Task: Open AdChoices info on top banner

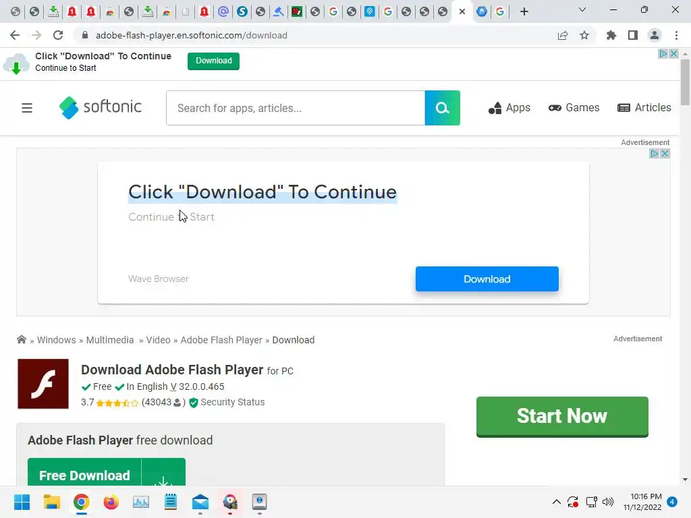Action: (663, 54)
